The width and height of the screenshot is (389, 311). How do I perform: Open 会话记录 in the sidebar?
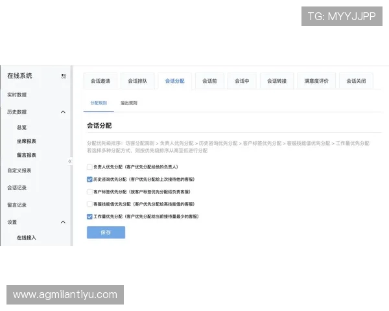pyautogui.click(x=17, y=188)
